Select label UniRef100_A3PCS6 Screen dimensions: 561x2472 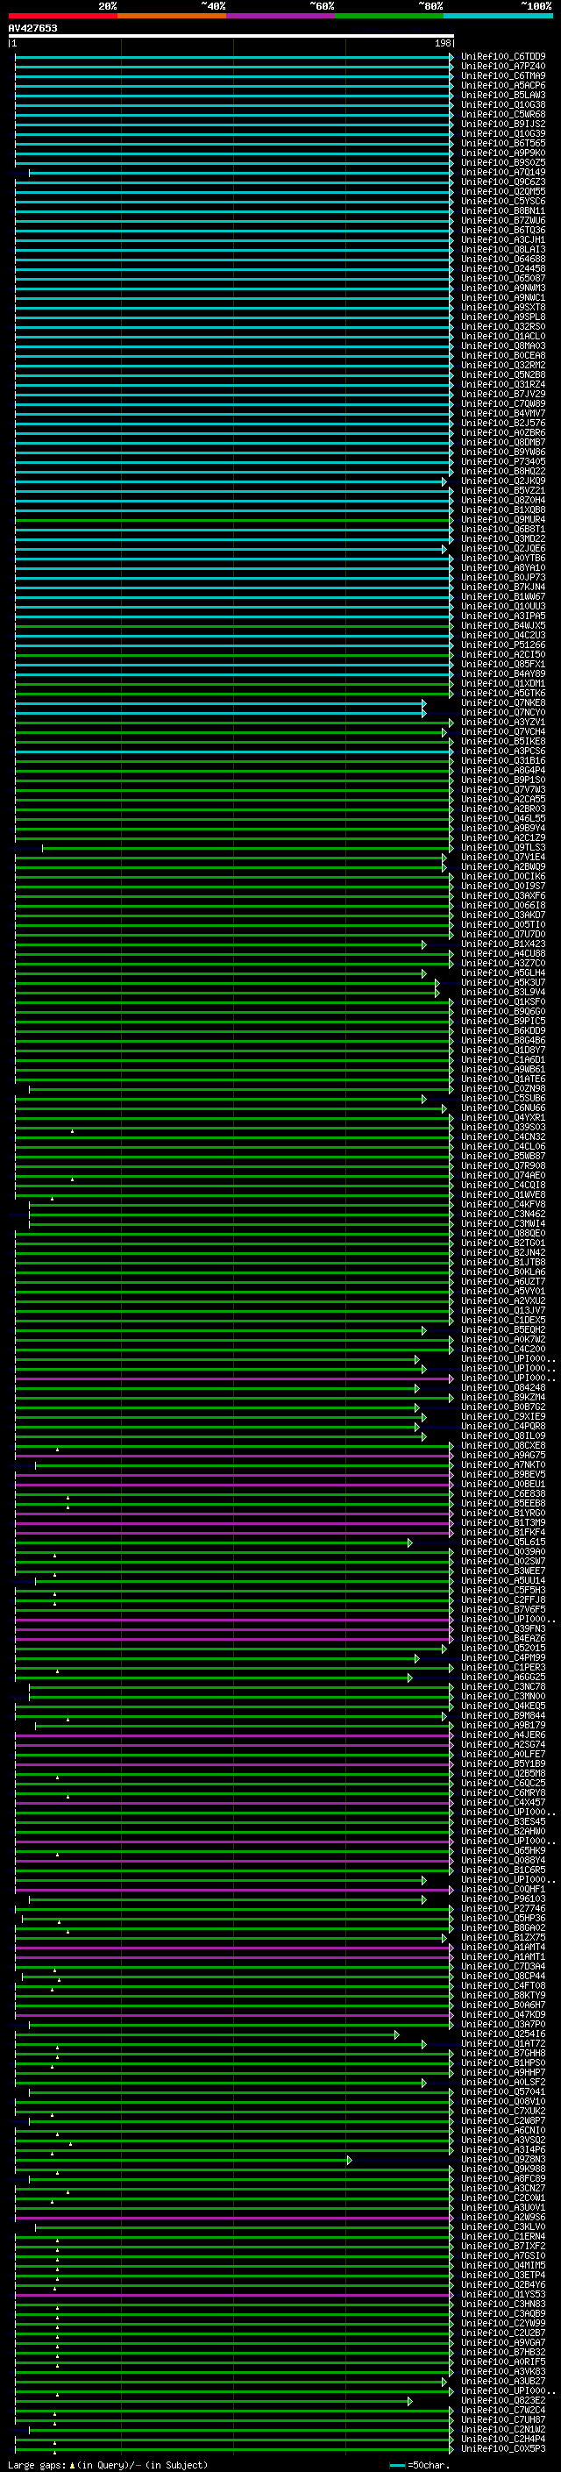503,752
